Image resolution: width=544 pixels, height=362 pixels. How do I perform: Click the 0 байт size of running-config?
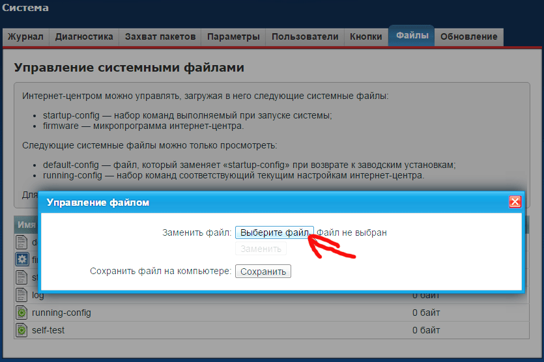tap(426, 313)
